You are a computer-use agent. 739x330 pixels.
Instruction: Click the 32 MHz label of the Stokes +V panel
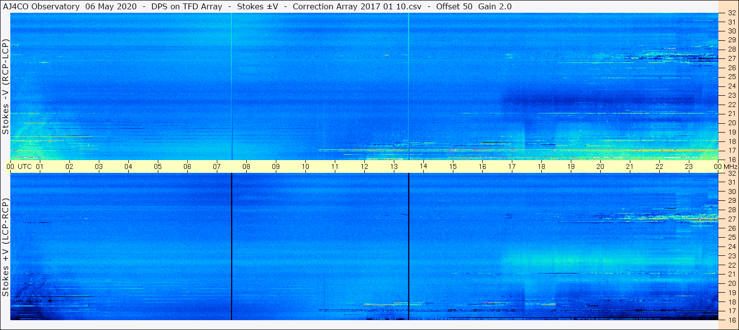tap(732, 173)
